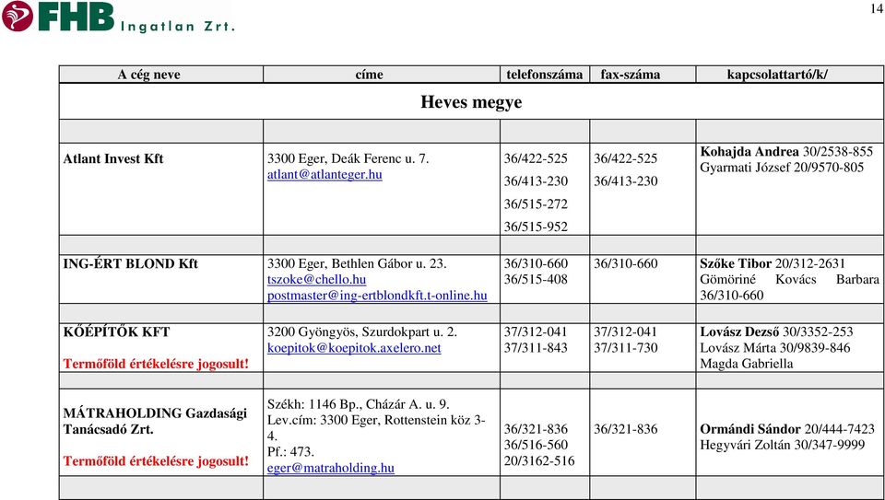Click contact 'Ormándi Sándor 20/444-7423'
The width and height of the screenshot is (885, 500).
point(787,429)
